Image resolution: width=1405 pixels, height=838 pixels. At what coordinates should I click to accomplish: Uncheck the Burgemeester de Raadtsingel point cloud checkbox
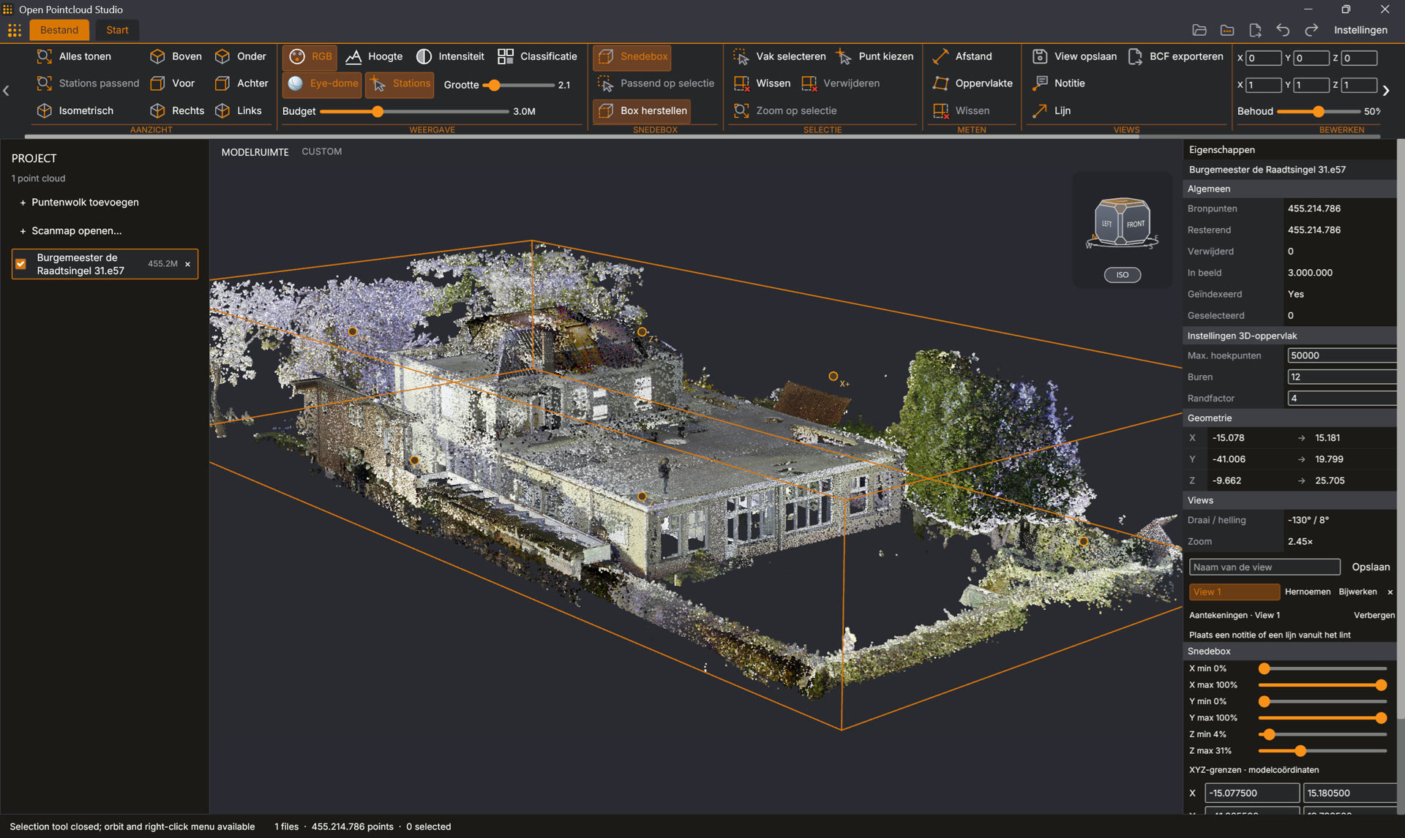click(20, 264)
